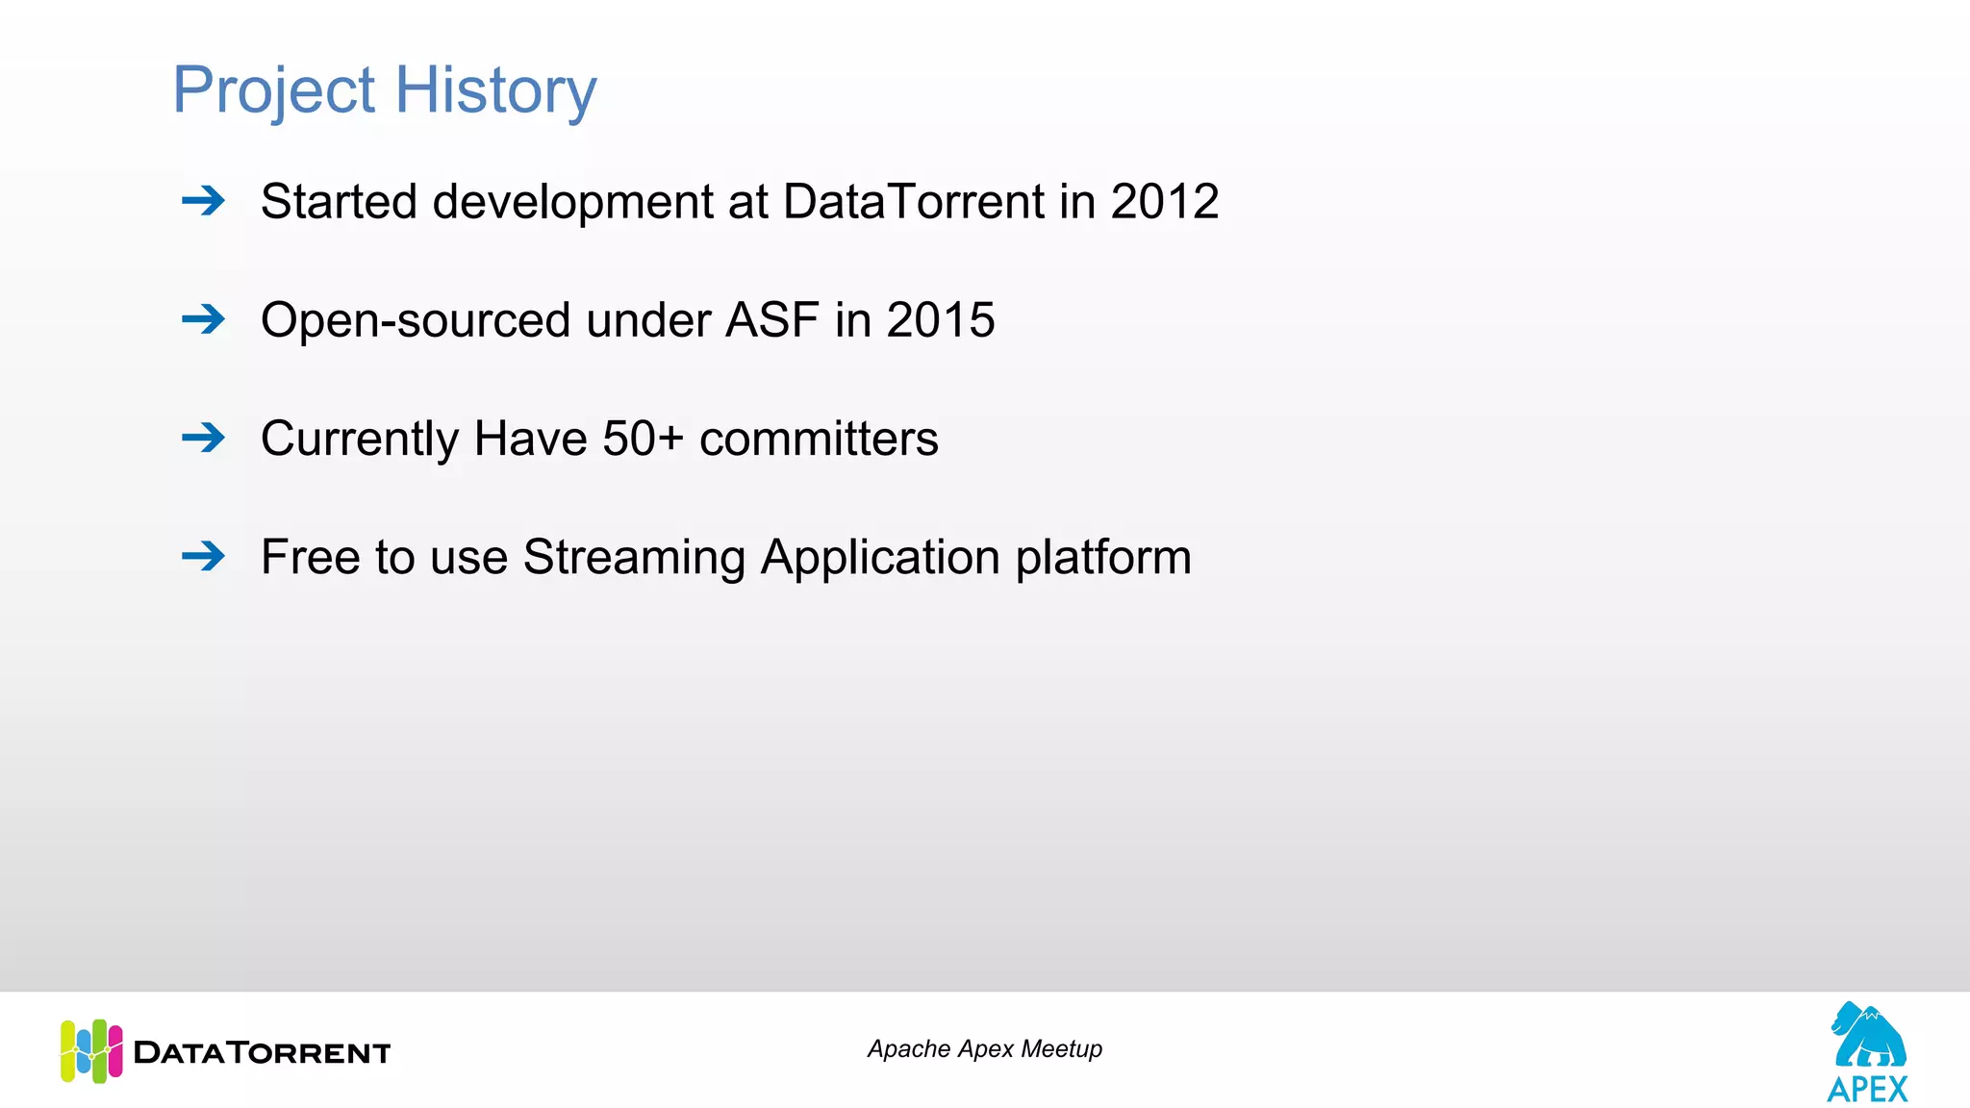Click the year '2015' in the second bullet
The height and width of the screenshot is (1108, 1970).
pos(940,320)
